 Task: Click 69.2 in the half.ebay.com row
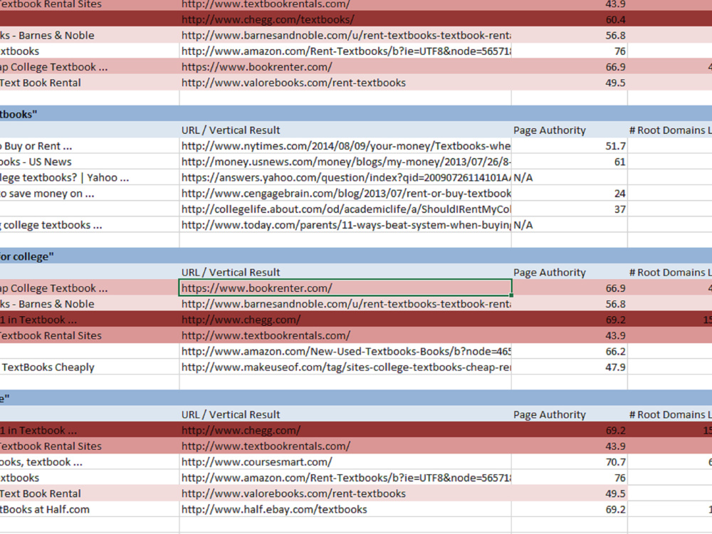pos(615,510)
